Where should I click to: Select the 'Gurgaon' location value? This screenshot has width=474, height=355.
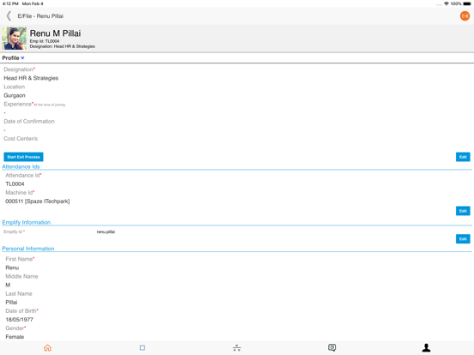pos(15,96)
